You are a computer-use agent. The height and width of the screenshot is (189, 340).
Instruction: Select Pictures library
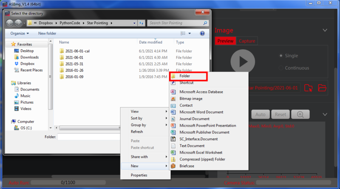[27, 102]
